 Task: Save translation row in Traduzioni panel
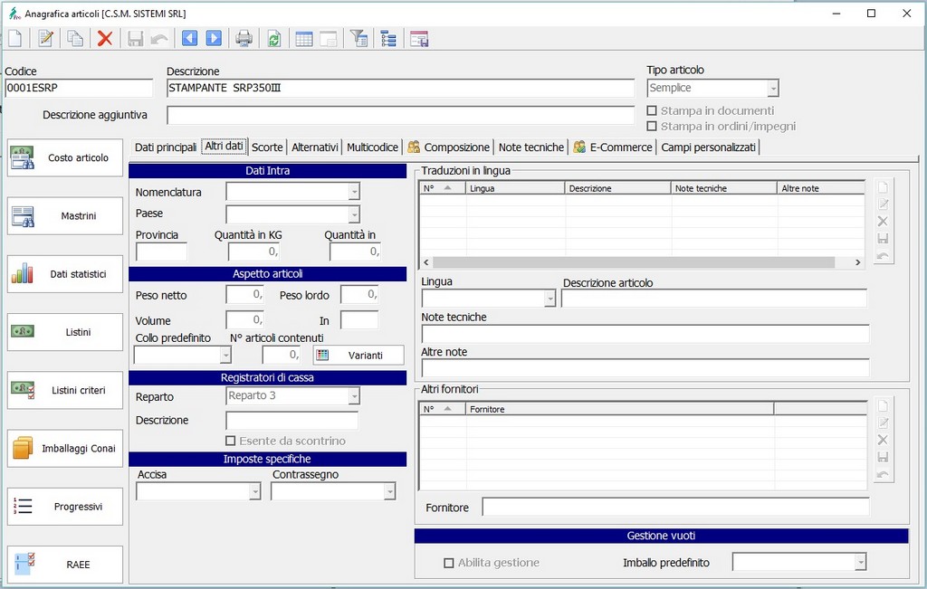[x=883, y=239]
